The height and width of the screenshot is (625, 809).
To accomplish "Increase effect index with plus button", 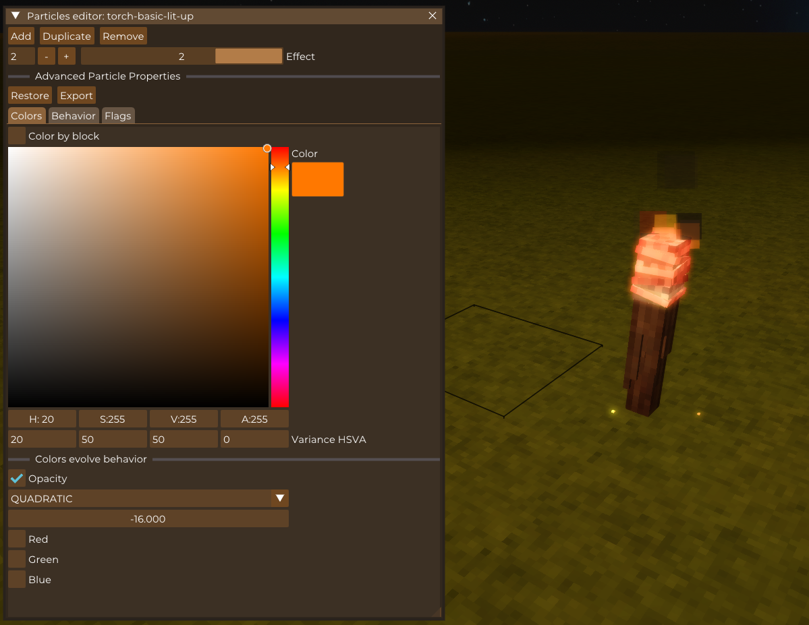I will (67, 56).
